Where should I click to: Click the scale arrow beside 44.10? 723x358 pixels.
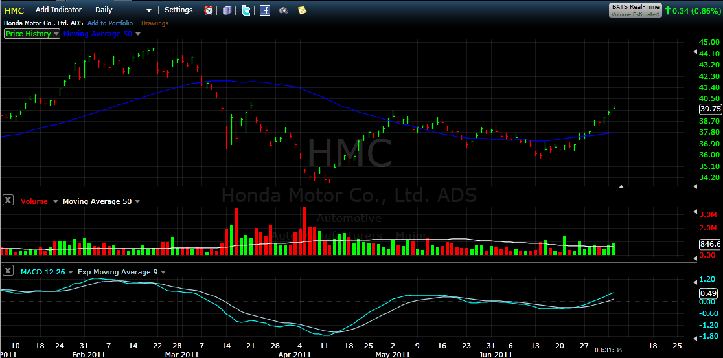(x=696, y=53)
